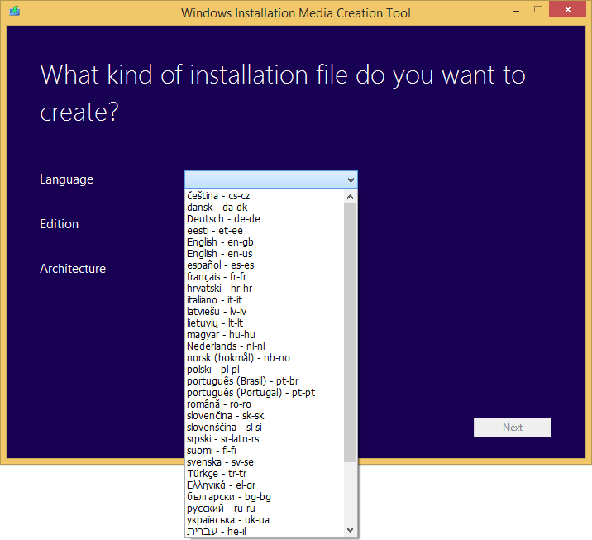Click scroll down arrow in language list
The image size is (592, 540).
[351, 530]
